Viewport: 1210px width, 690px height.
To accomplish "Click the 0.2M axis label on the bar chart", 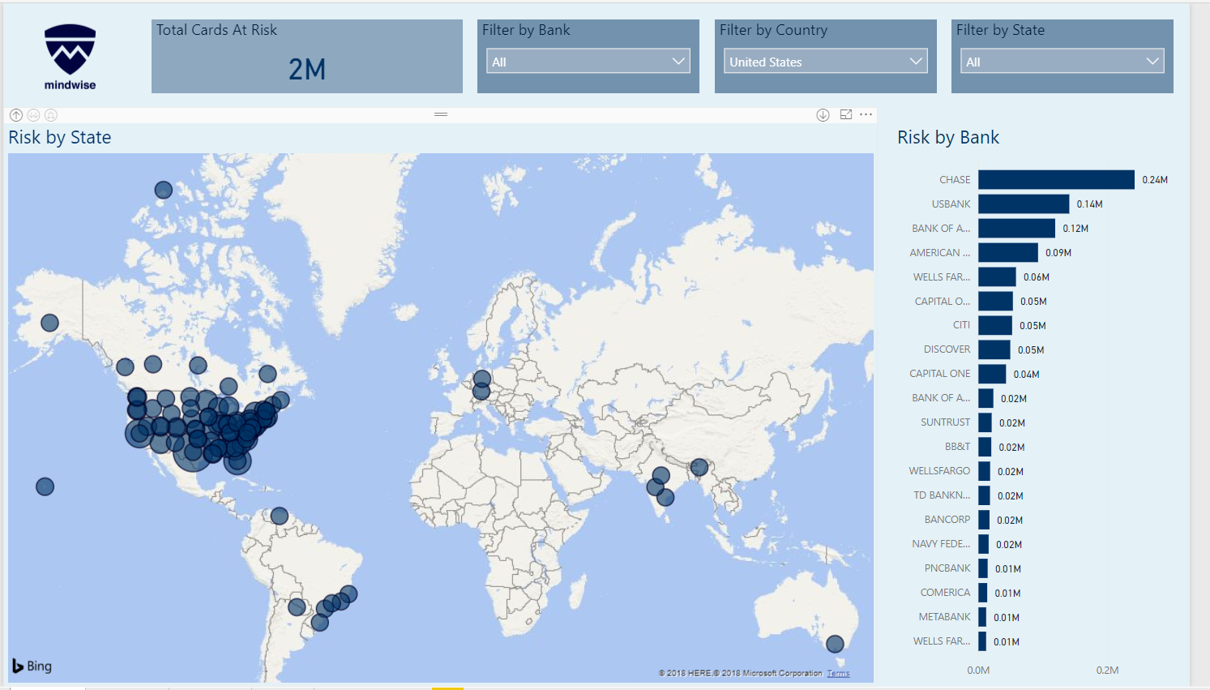I will [x=1108, y=670].
